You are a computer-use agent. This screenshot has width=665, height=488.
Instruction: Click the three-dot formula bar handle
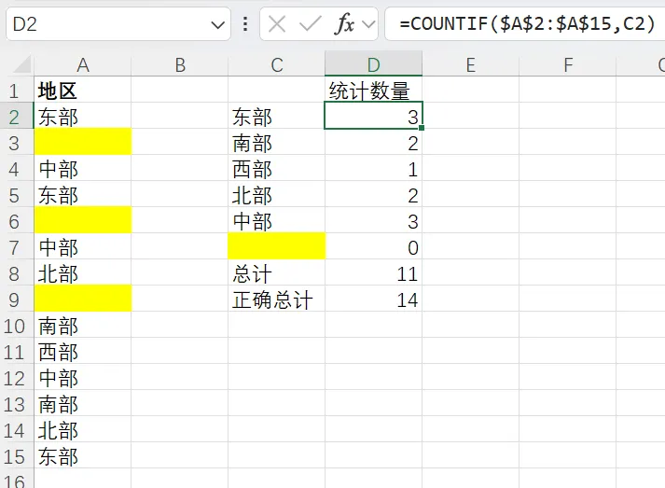coord(245,24)
